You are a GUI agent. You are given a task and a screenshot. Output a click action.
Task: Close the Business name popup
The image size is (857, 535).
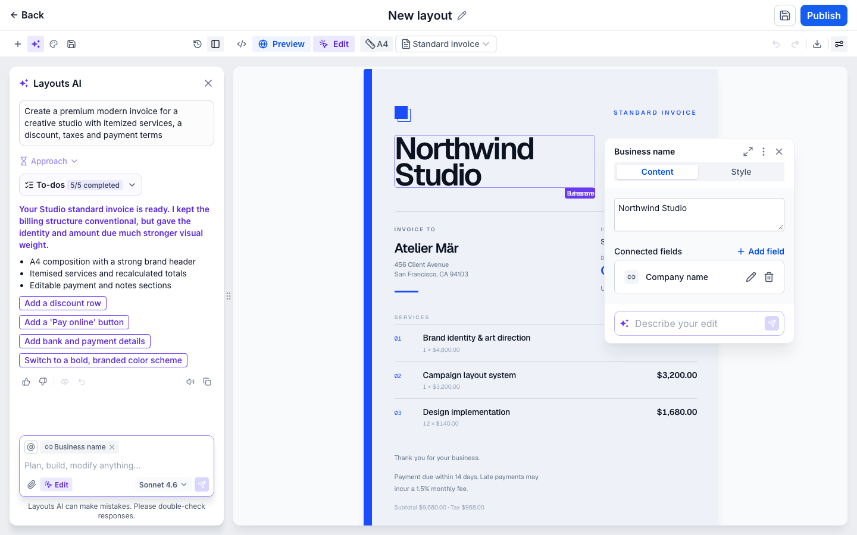(x=779, y=152)
